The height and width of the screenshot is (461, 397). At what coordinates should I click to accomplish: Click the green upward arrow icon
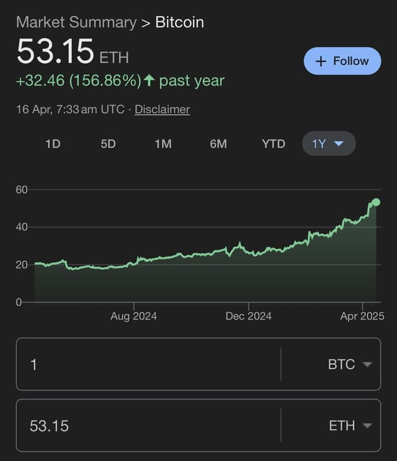pyautogui.click(x=149, y=80)
